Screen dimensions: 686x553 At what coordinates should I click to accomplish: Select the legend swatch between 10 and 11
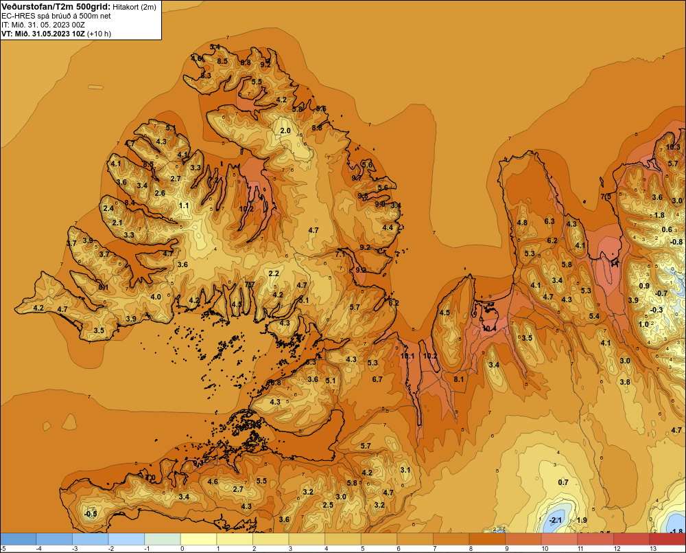559,539
